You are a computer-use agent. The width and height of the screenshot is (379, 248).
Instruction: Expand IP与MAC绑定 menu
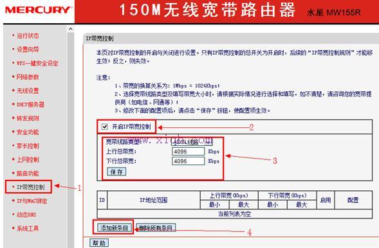coord(32,200)
